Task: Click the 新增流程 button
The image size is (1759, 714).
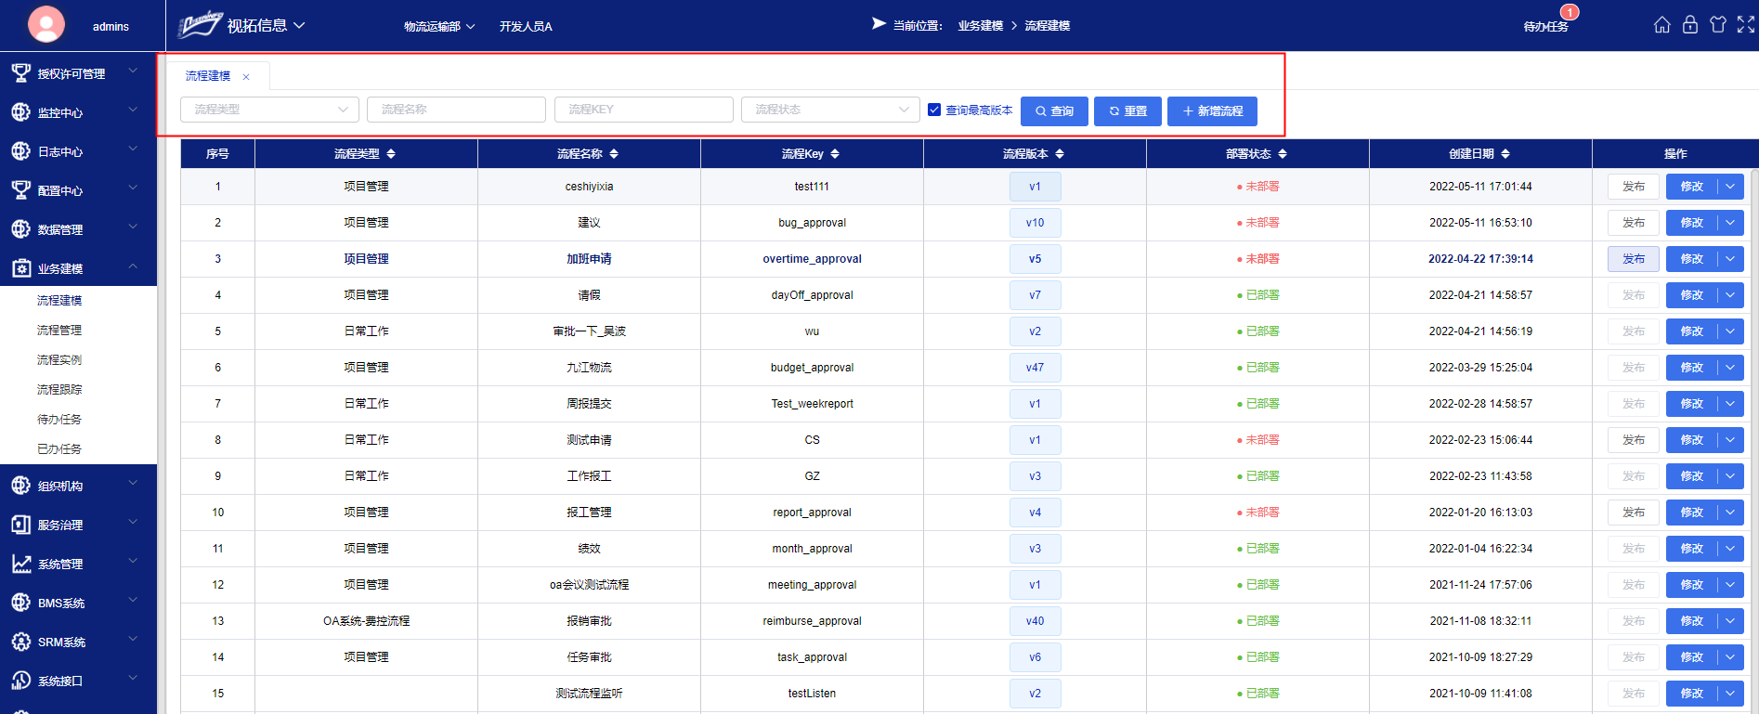Action: 1212,111
